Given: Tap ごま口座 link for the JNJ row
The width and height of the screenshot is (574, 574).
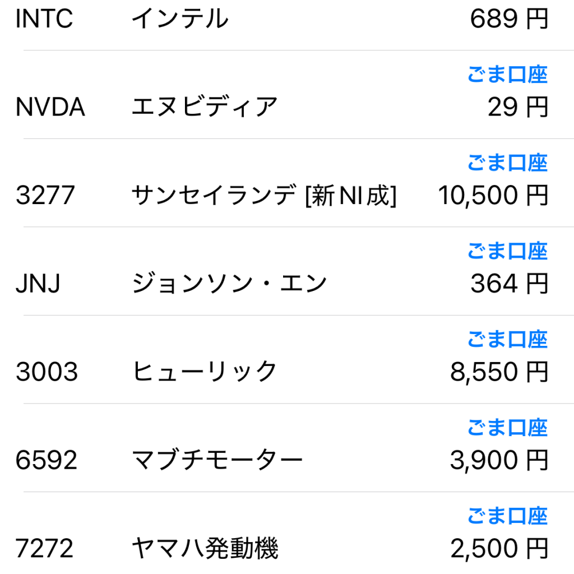Looking at the screenshot, I should click(x=507, y=251).
